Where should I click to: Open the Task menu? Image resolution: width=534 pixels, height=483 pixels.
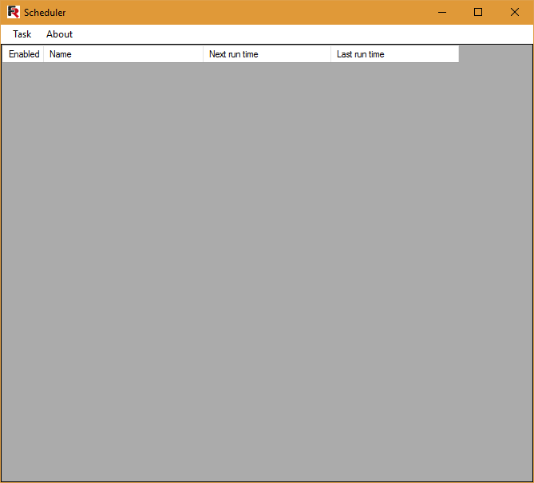22,34
